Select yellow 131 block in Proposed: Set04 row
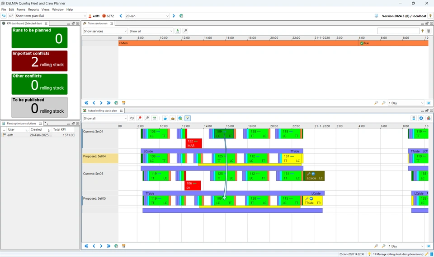The width and height of the screenshot is (434, 257). 292,158
